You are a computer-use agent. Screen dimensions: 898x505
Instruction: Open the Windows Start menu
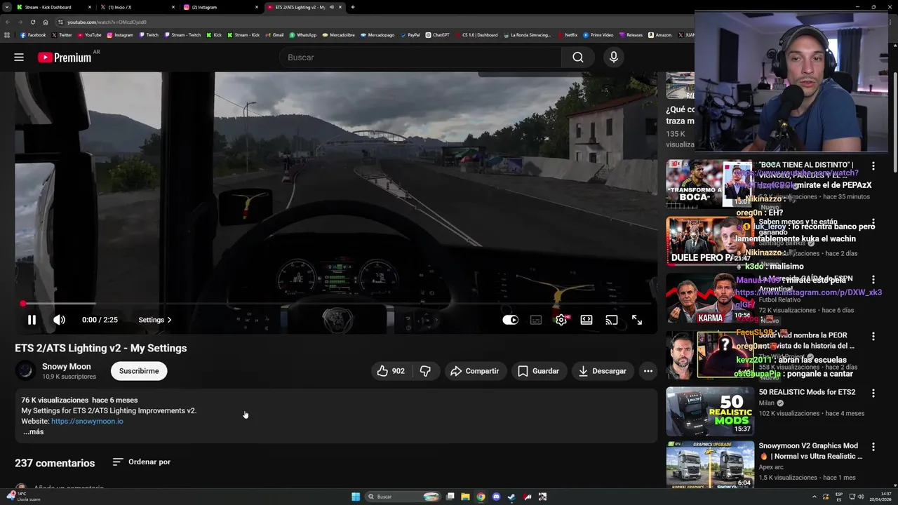[x=356, y=497]
